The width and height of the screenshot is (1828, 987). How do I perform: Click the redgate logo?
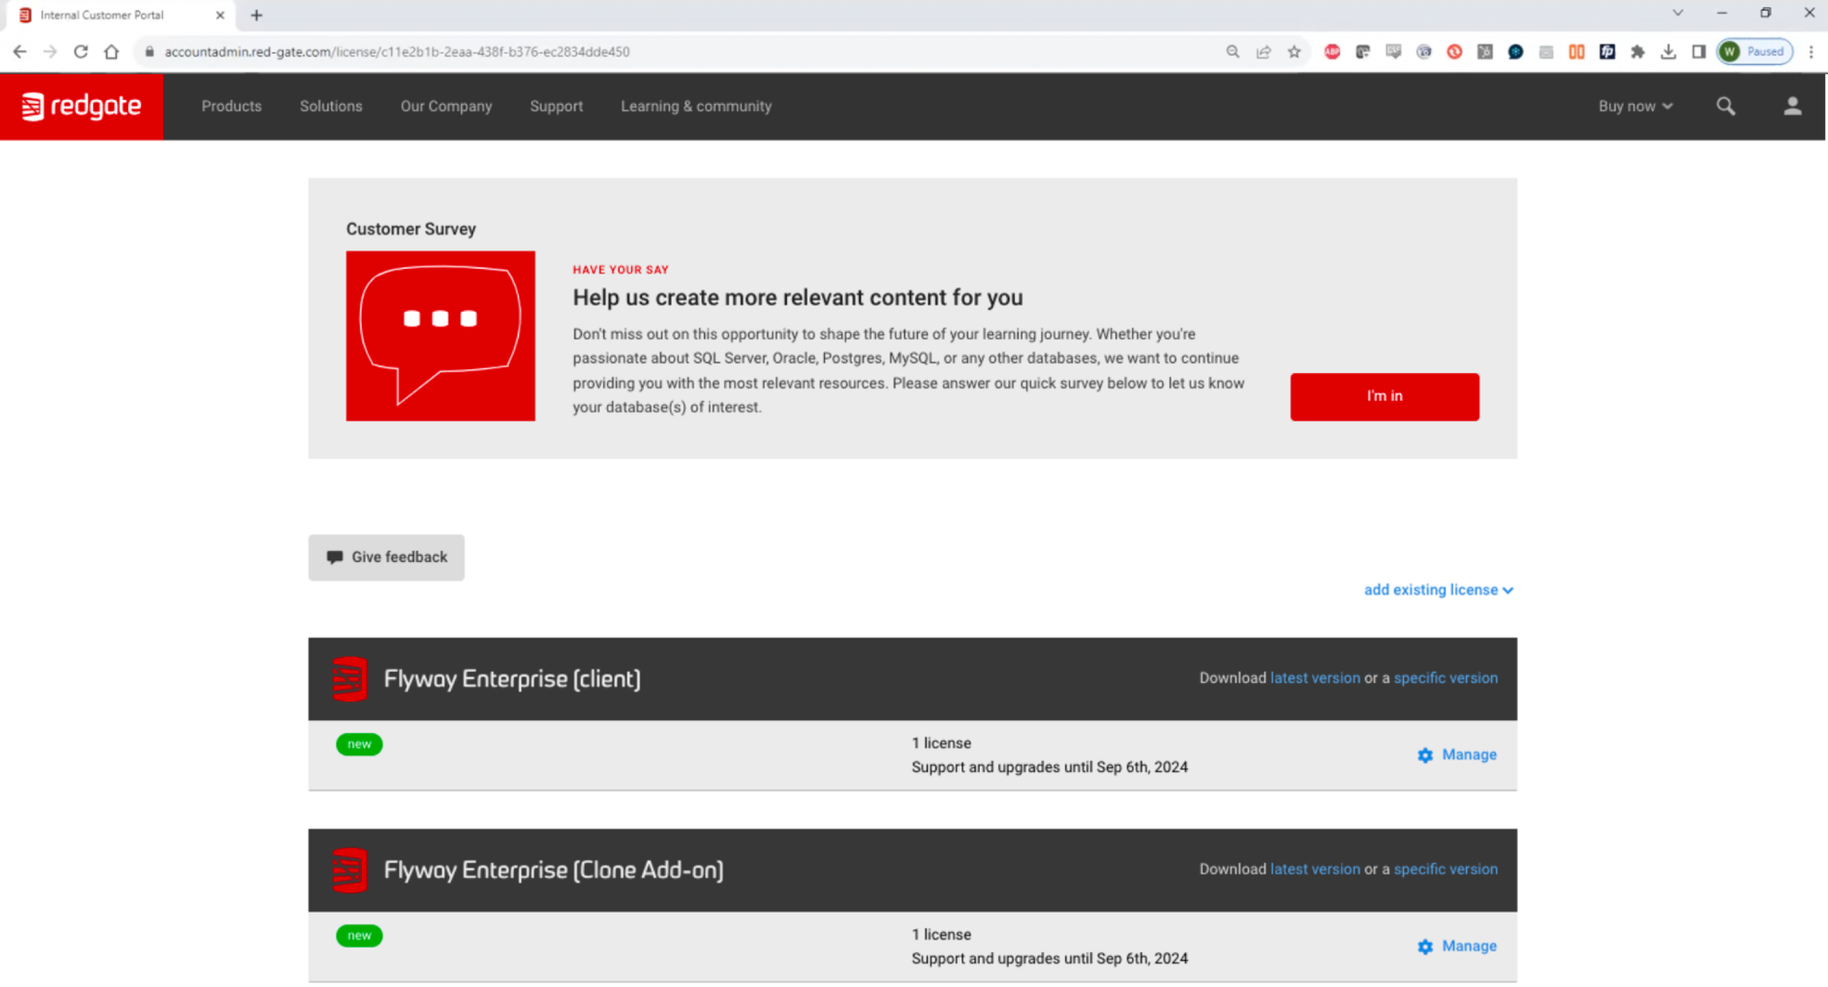81,106
